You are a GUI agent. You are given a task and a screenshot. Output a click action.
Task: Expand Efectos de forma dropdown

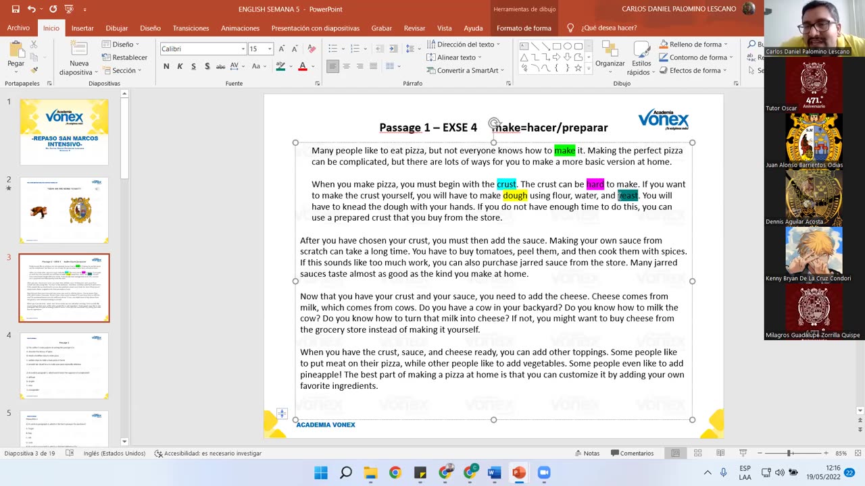[x=693, y=70]
